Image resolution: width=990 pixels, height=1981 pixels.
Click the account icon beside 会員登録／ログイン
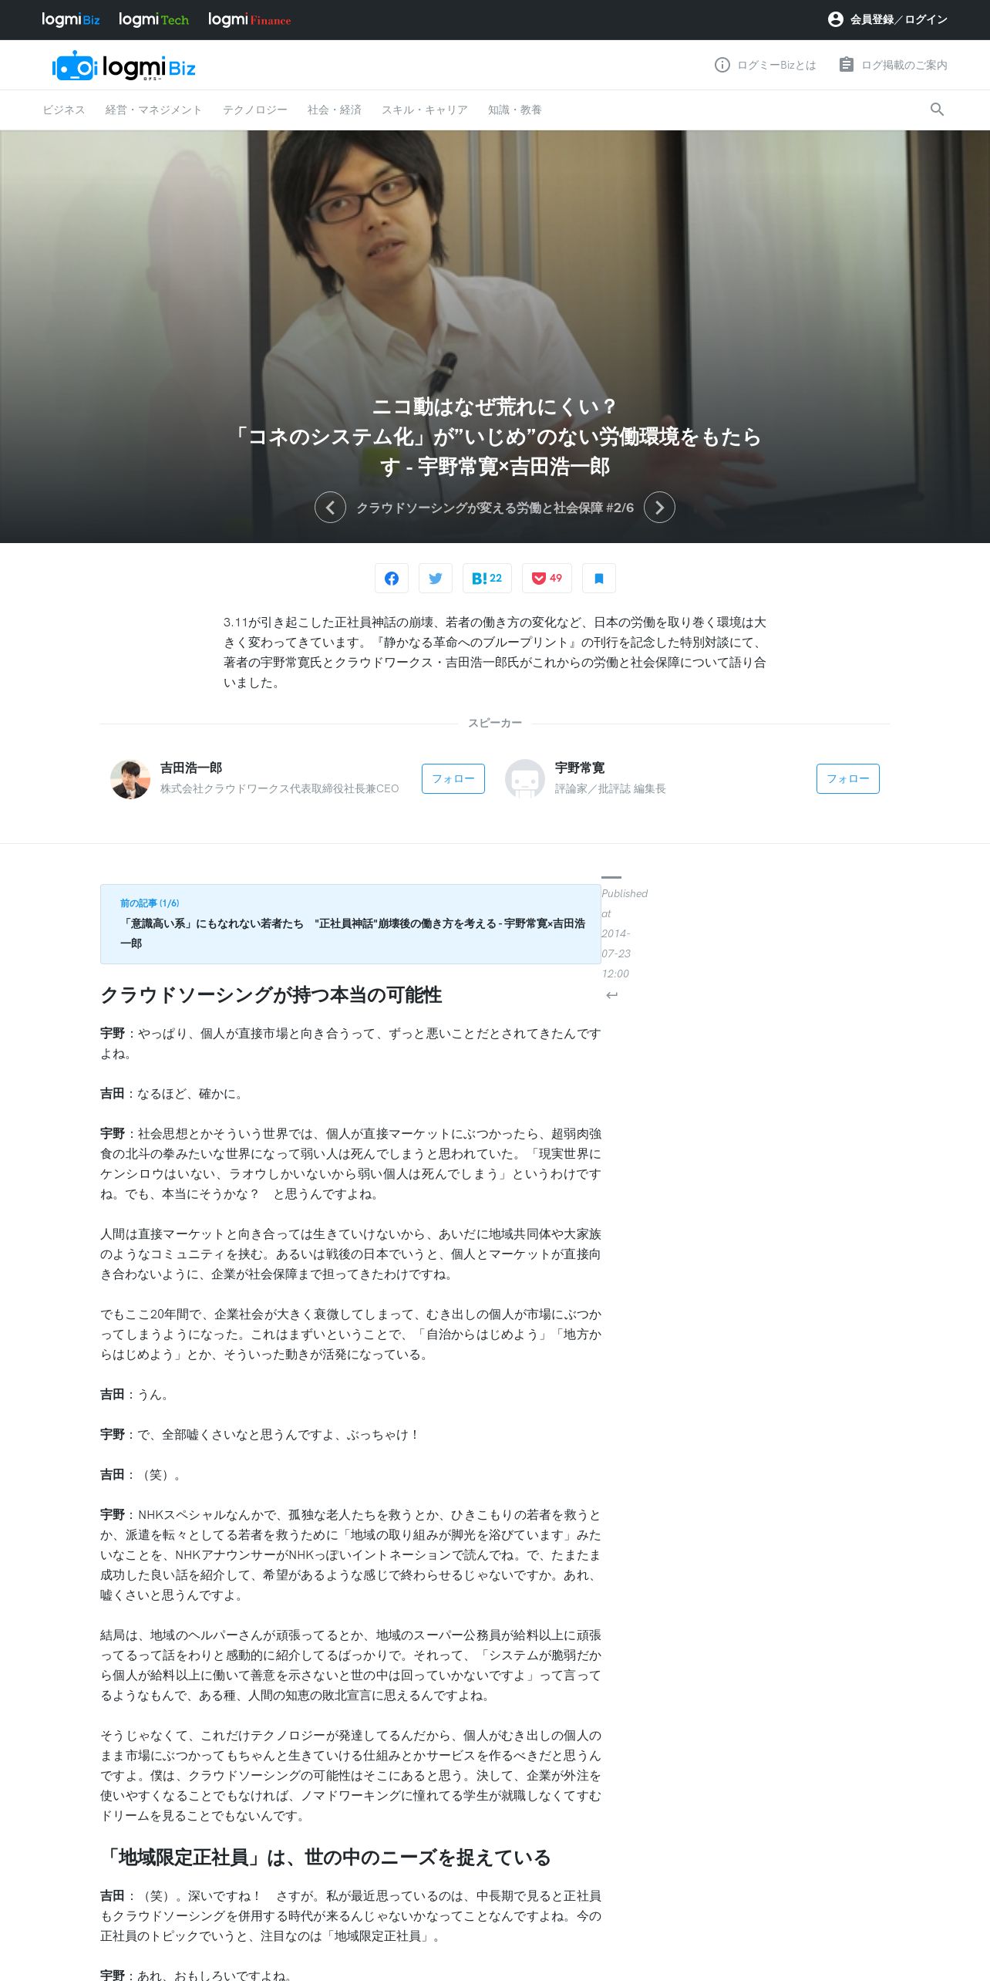pyautogui.click(x=835, y=19)
